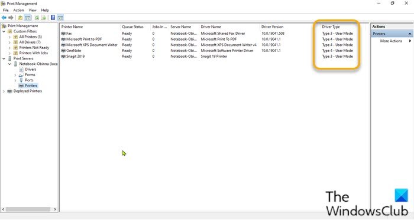Open the File menu
414x220 pixels.
click(x=5, y=10)
